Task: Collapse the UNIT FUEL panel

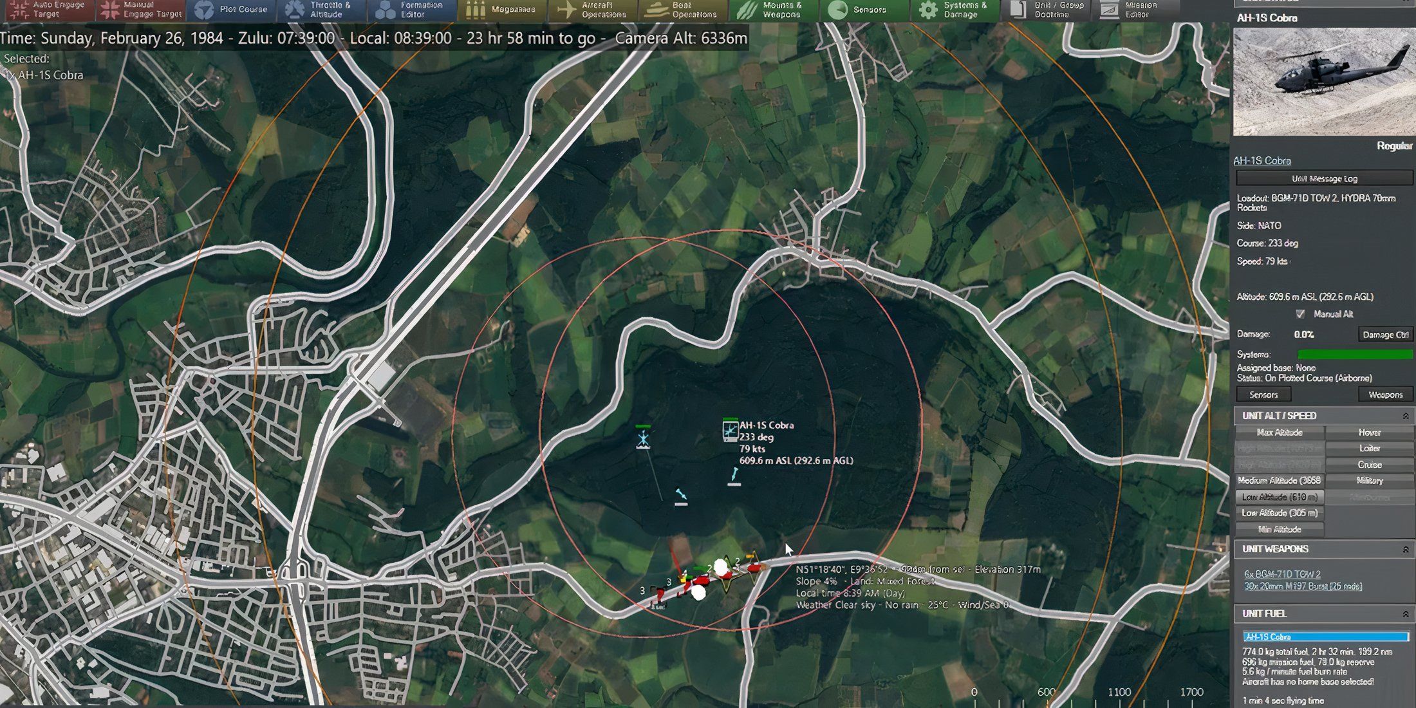Action: tap(1406, 614)
